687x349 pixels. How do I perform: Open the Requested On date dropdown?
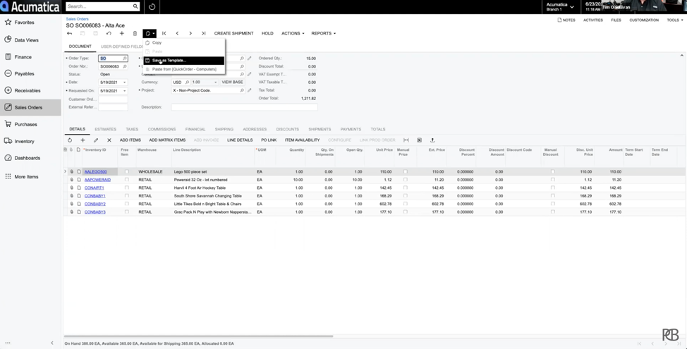[x=124, y=91]
